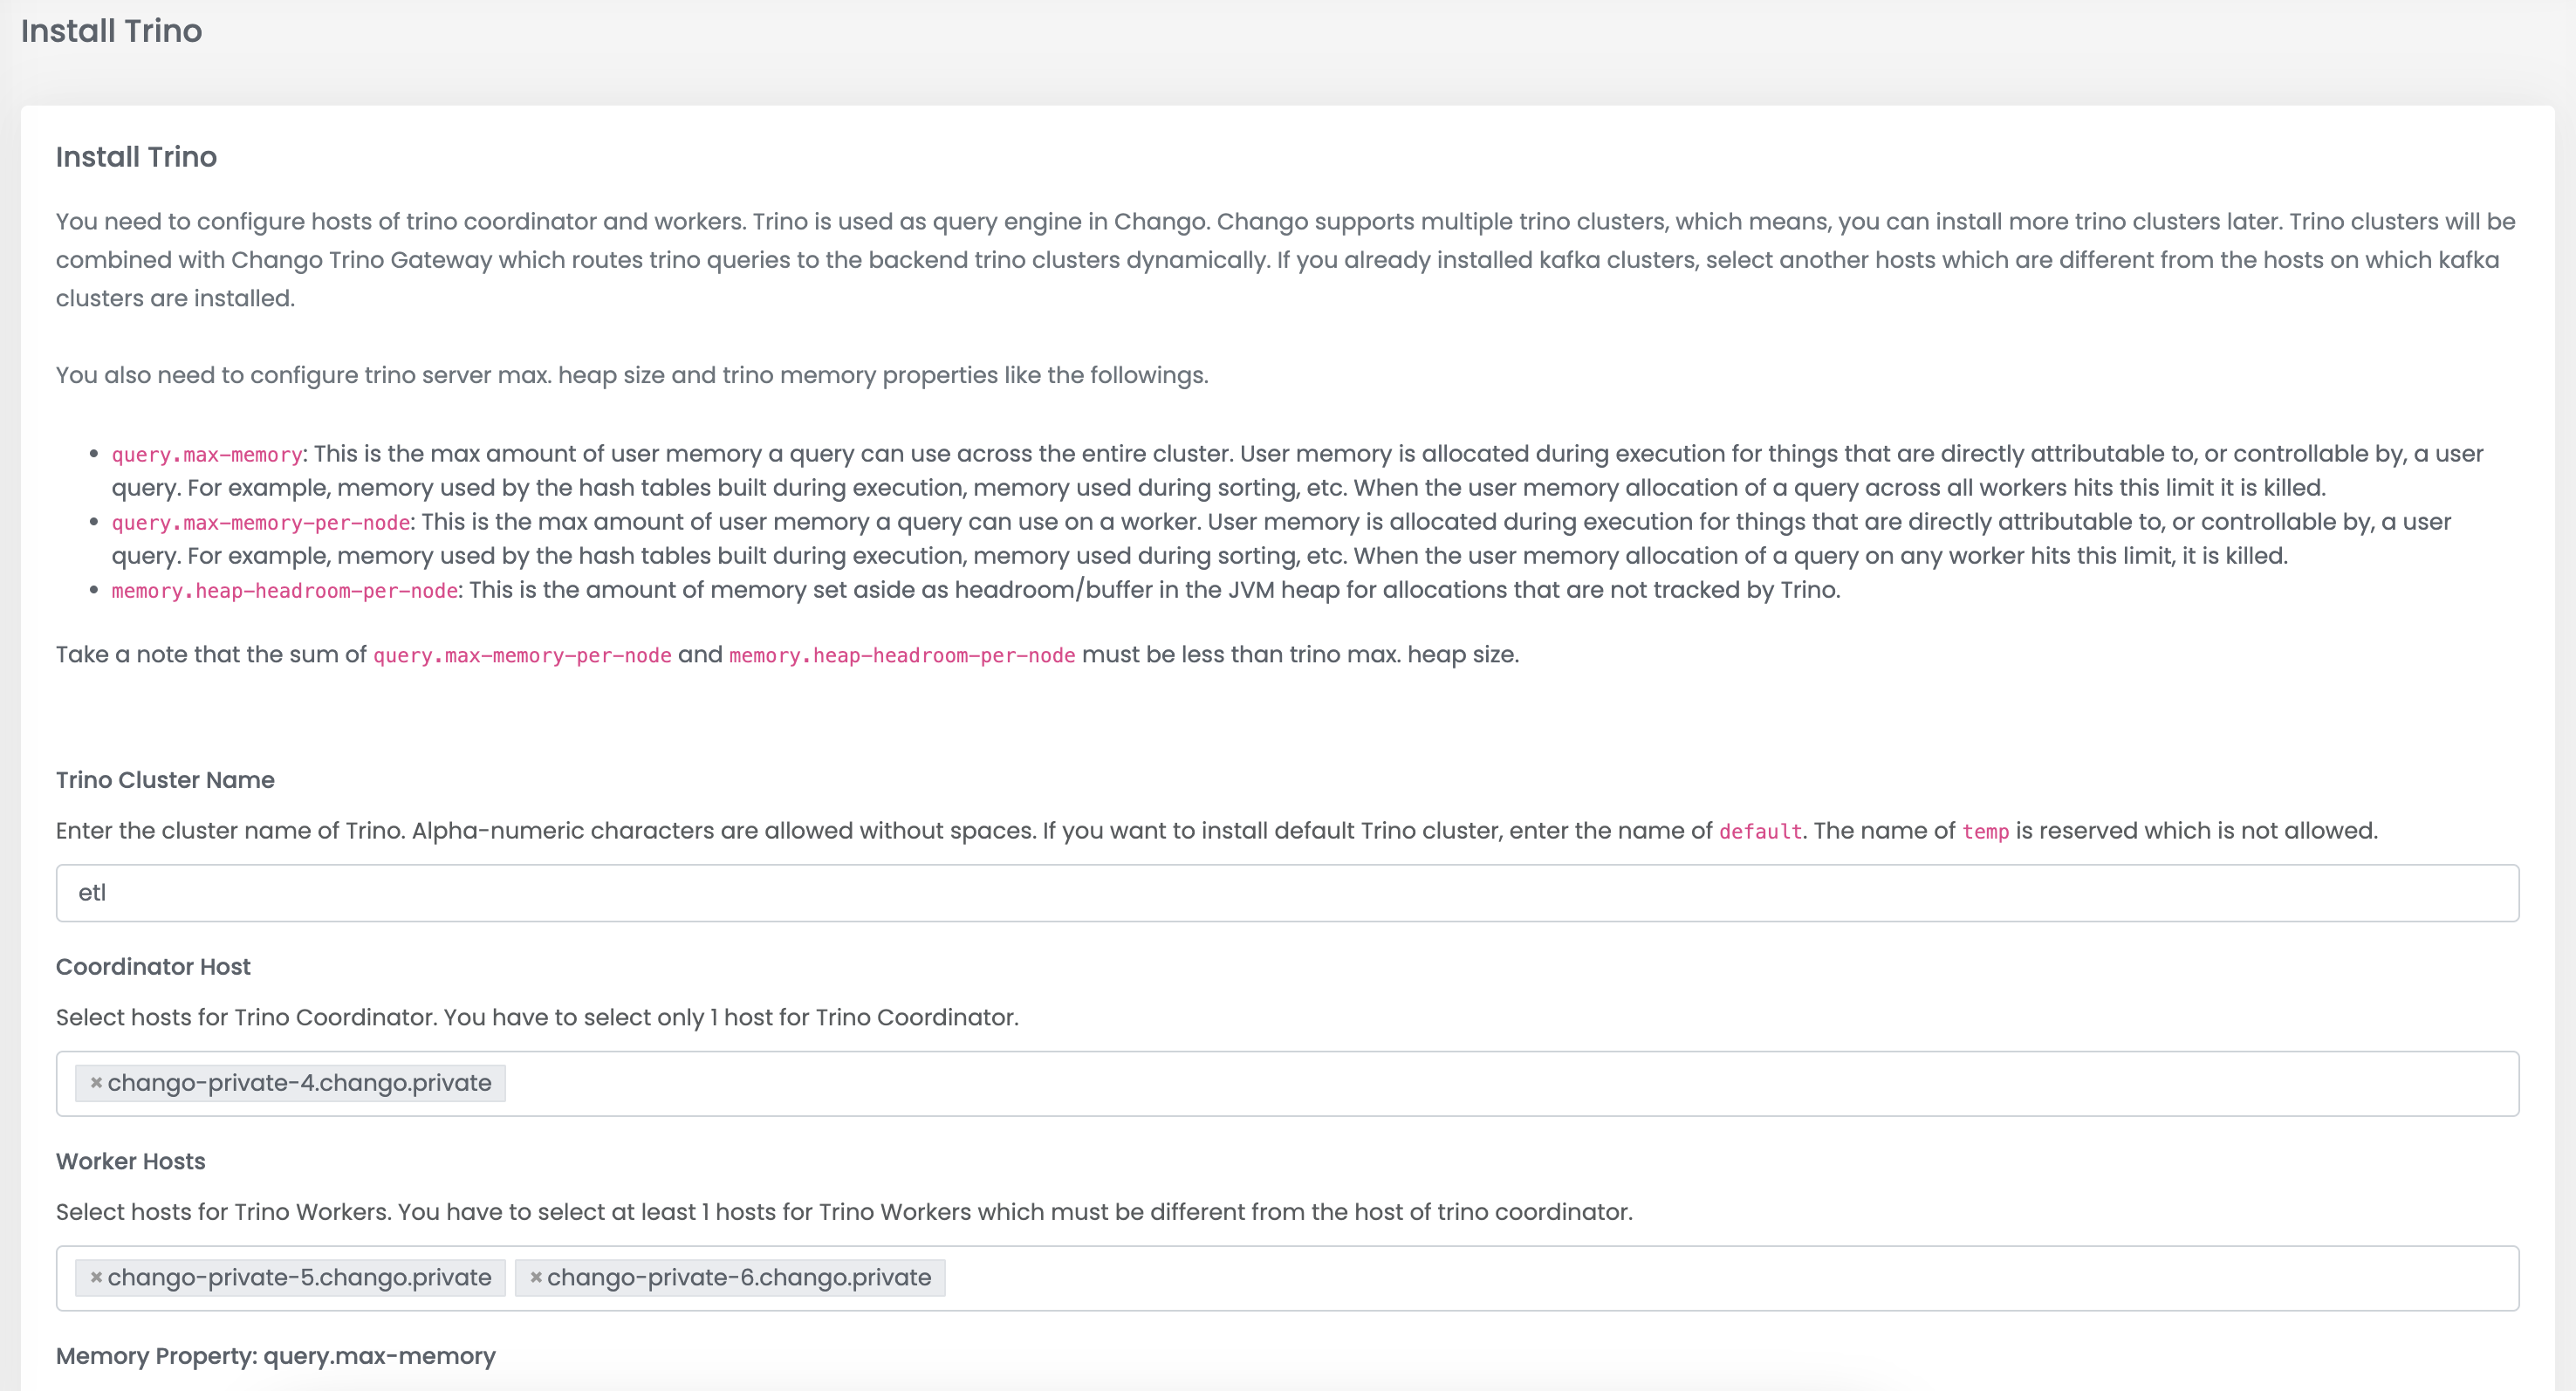
Task: Click the Install Trino page title at top
Action: coord(111,31)
